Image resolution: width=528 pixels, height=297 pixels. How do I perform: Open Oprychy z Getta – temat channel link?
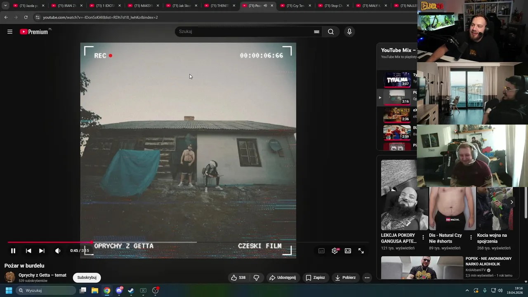pos(42,275)
